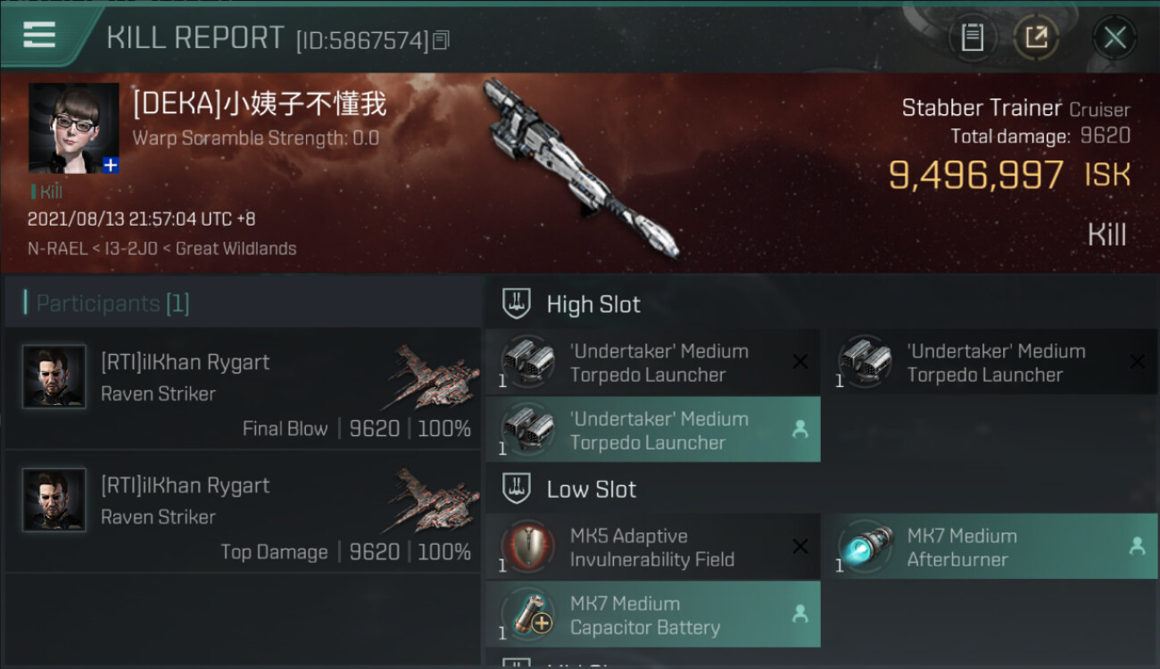Select the MK7 Medium Afterburner module
The width and height of the screenshot is (1160, 669).
coord(990,547)
